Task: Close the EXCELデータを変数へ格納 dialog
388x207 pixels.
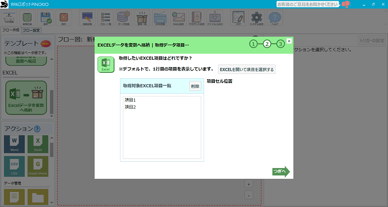Action: point(289,41)
